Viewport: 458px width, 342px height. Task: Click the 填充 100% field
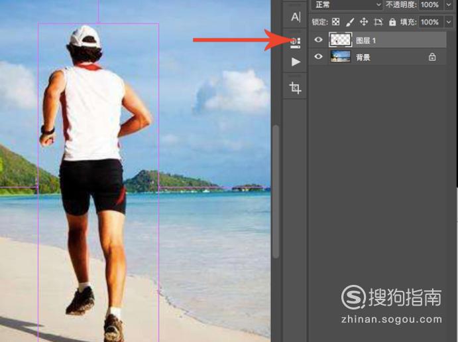point(430,22)
